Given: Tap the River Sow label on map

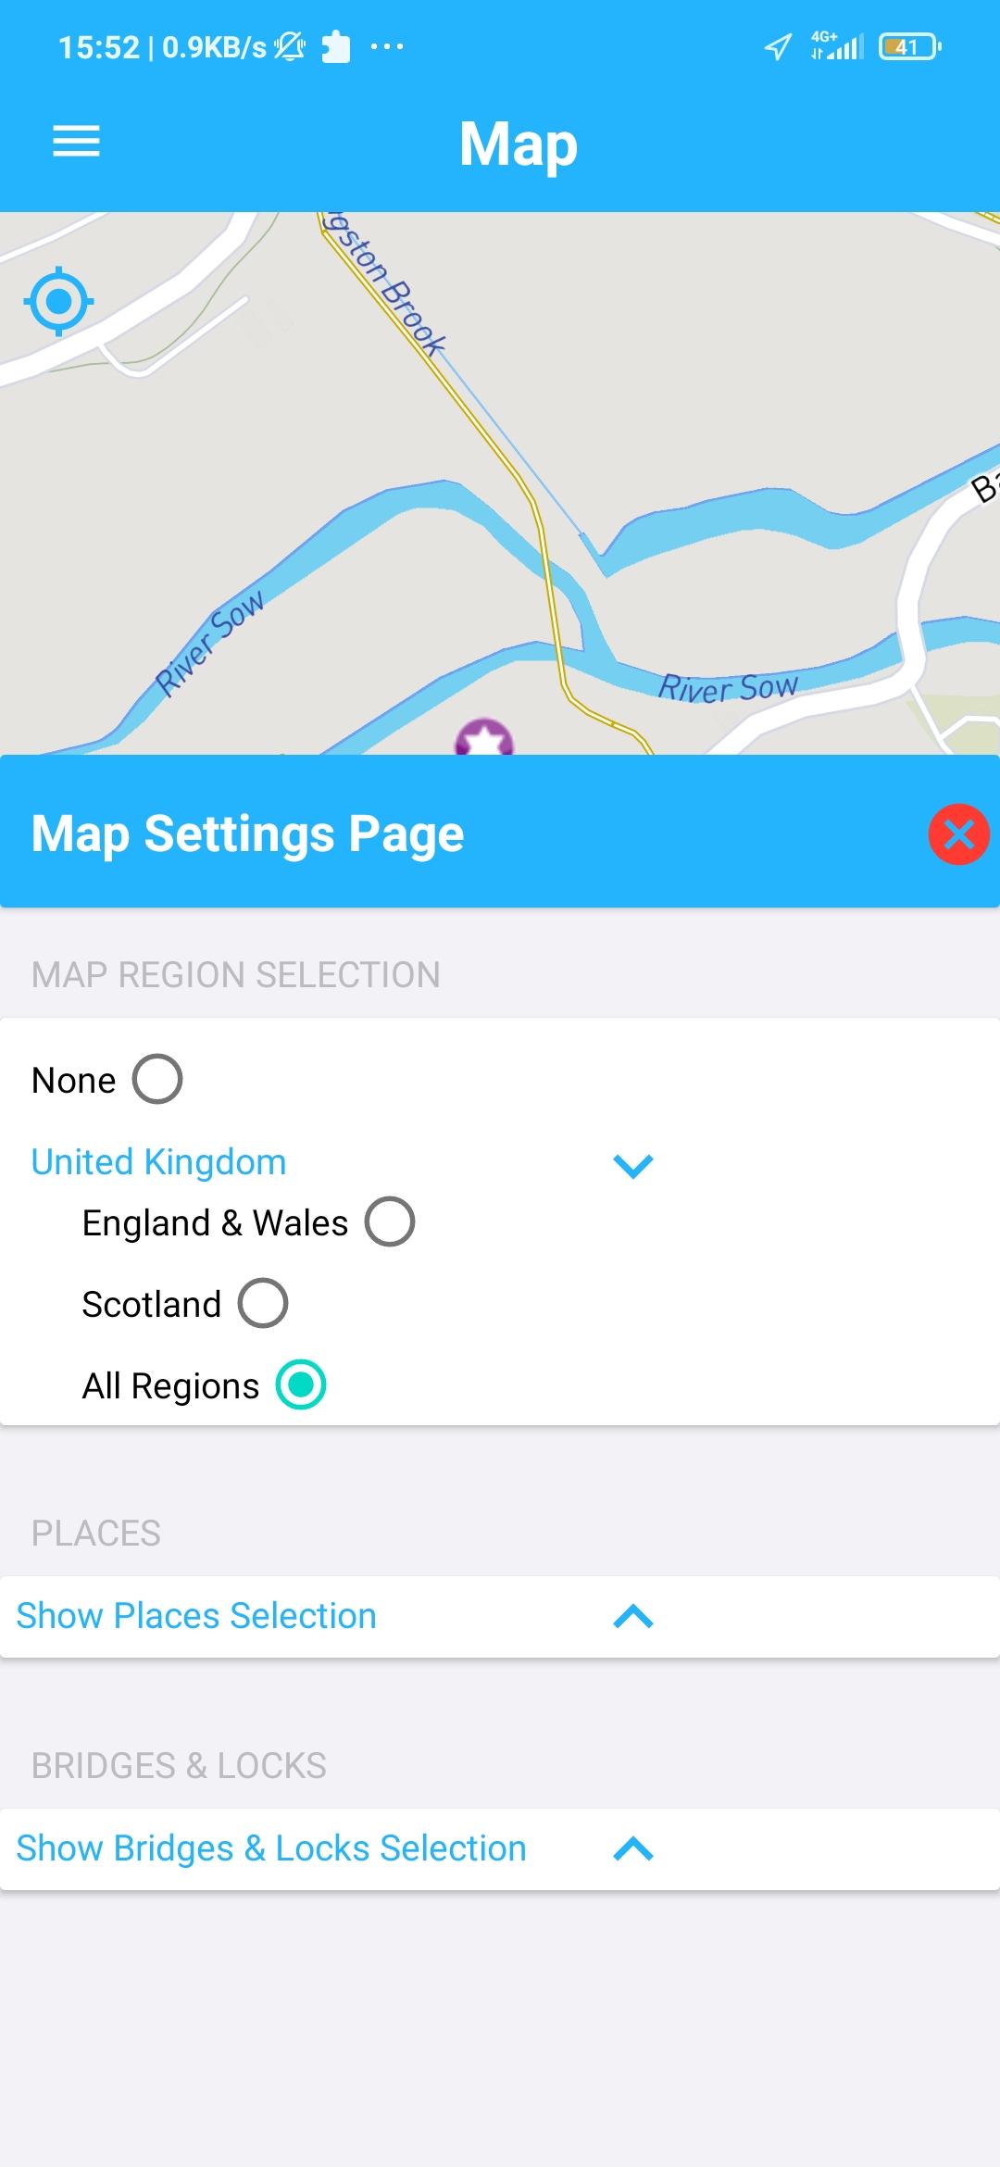Looking at the screenshot, I should pyautogui.click(x=728, y=688).
